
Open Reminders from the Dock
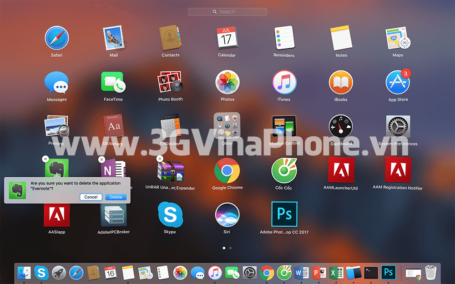[163, 273]
